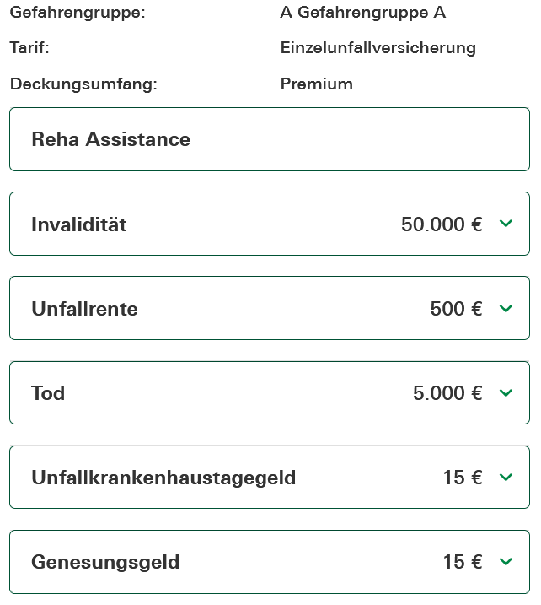Click the 50.000 € Invalidität amount
The width and height of the screenshot is (541, 605).
click(442, 224)
